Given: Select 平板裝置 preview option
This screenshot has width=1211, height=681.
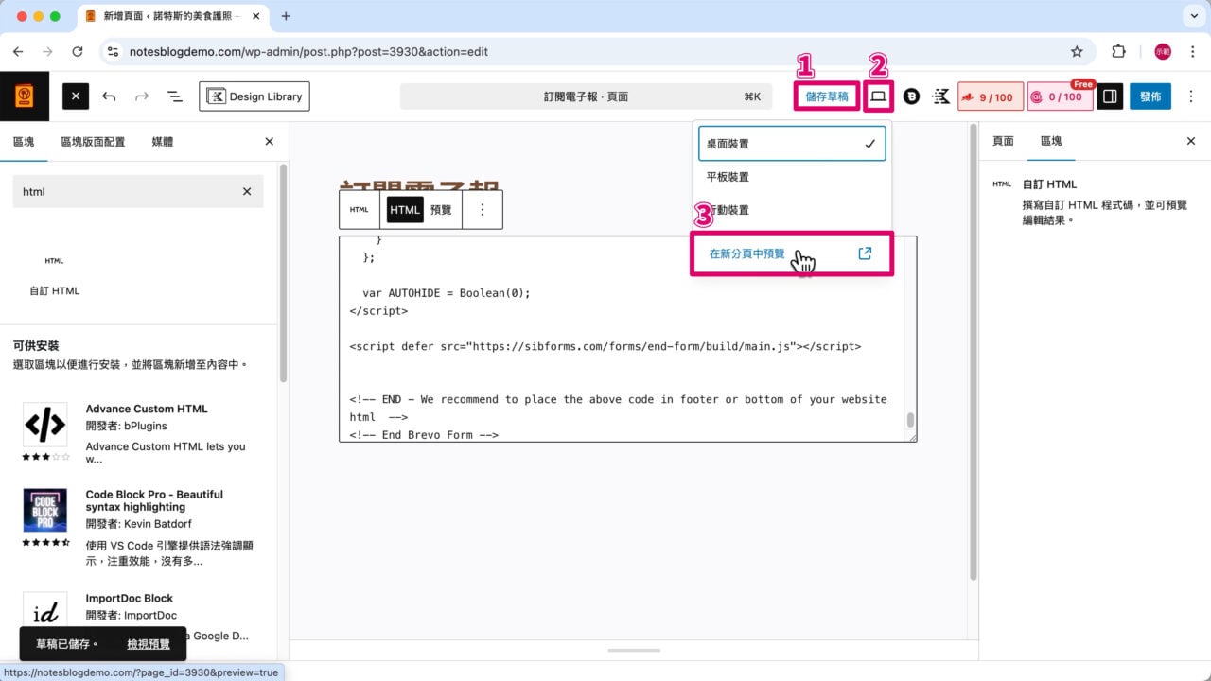Looking at the screenshot, I should [726, 176].
